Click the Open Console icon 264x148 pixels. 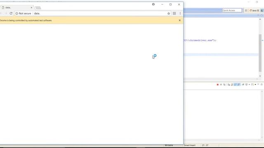tap(252, 85)
